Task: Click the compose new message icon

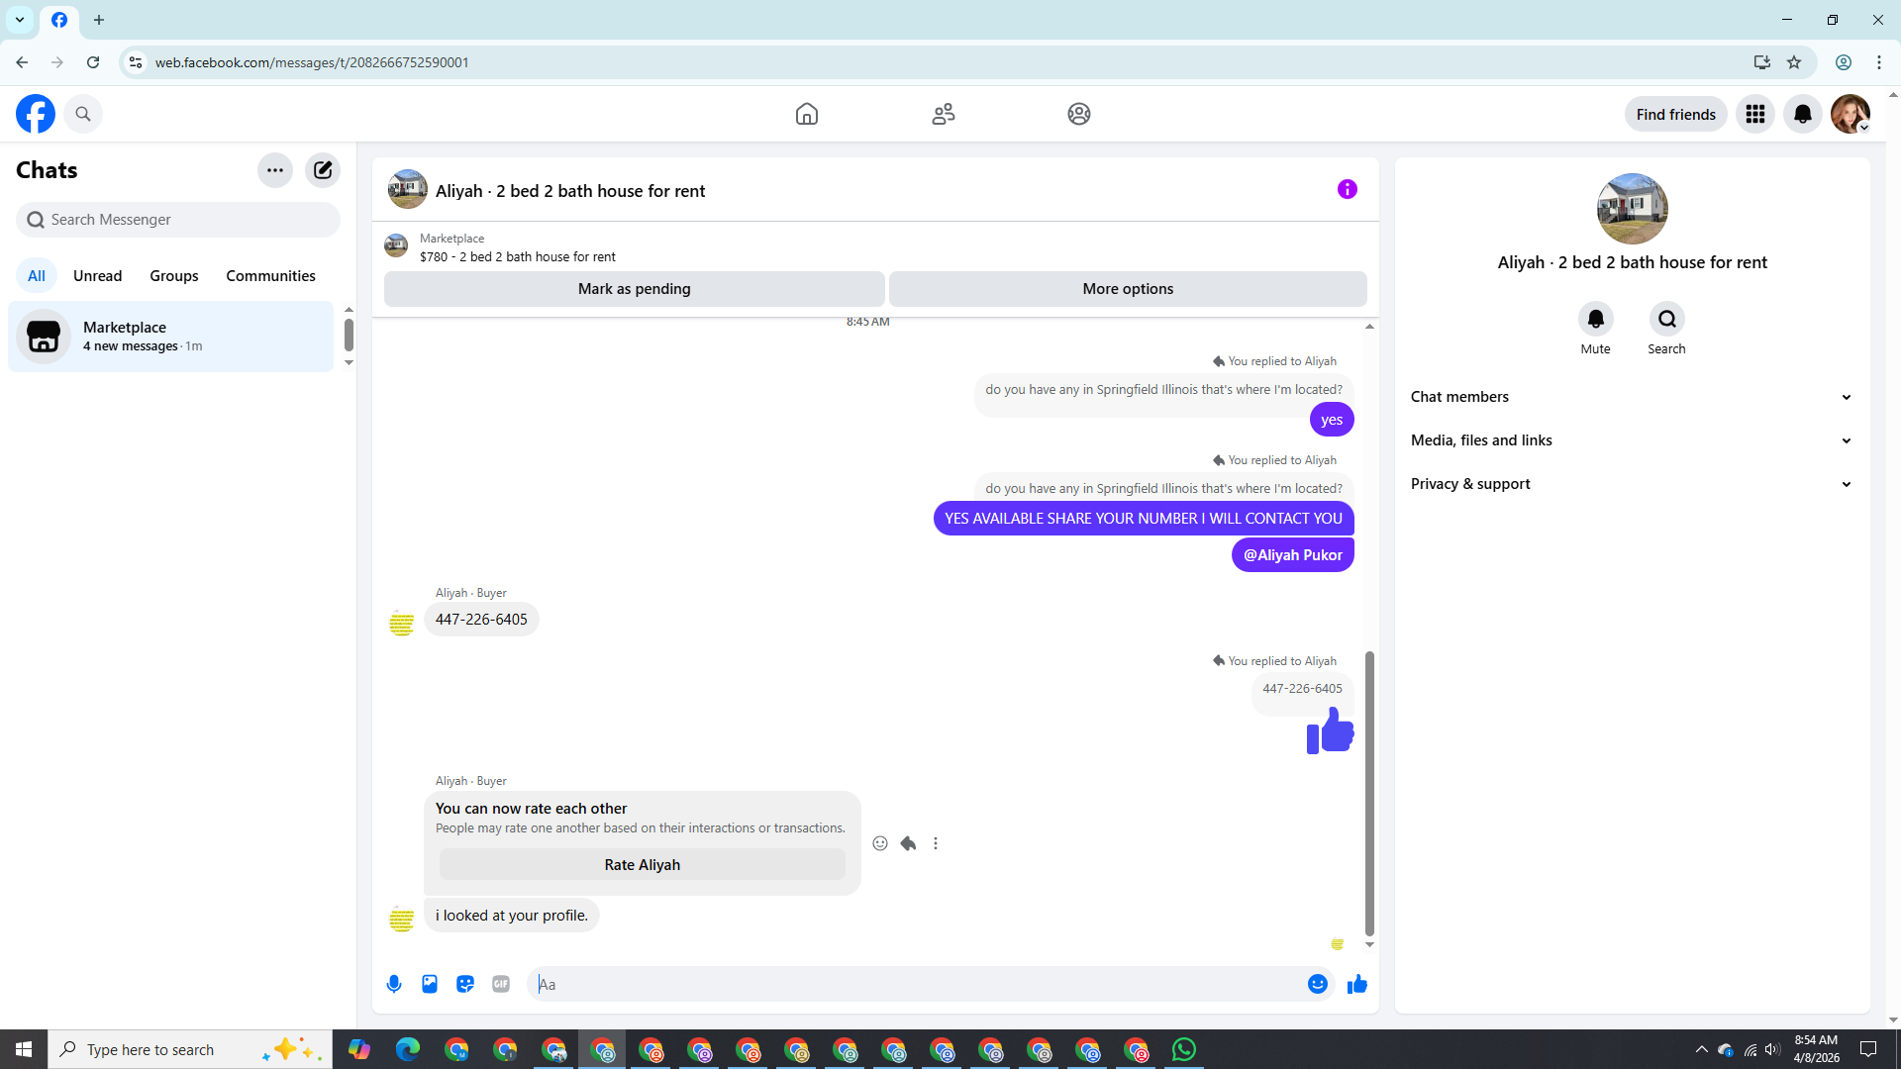Action: 323,170
